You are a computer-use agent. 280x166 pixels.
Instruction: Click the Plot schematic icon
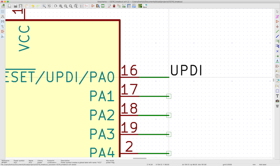[x=21, y=6]
